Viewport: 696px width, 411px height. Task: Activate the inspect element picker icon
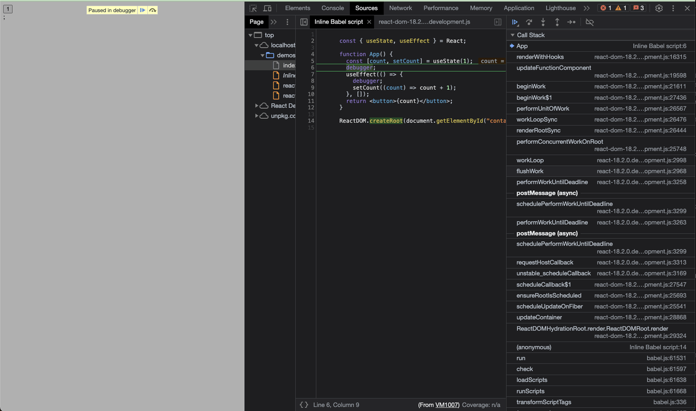pos(253,8)
